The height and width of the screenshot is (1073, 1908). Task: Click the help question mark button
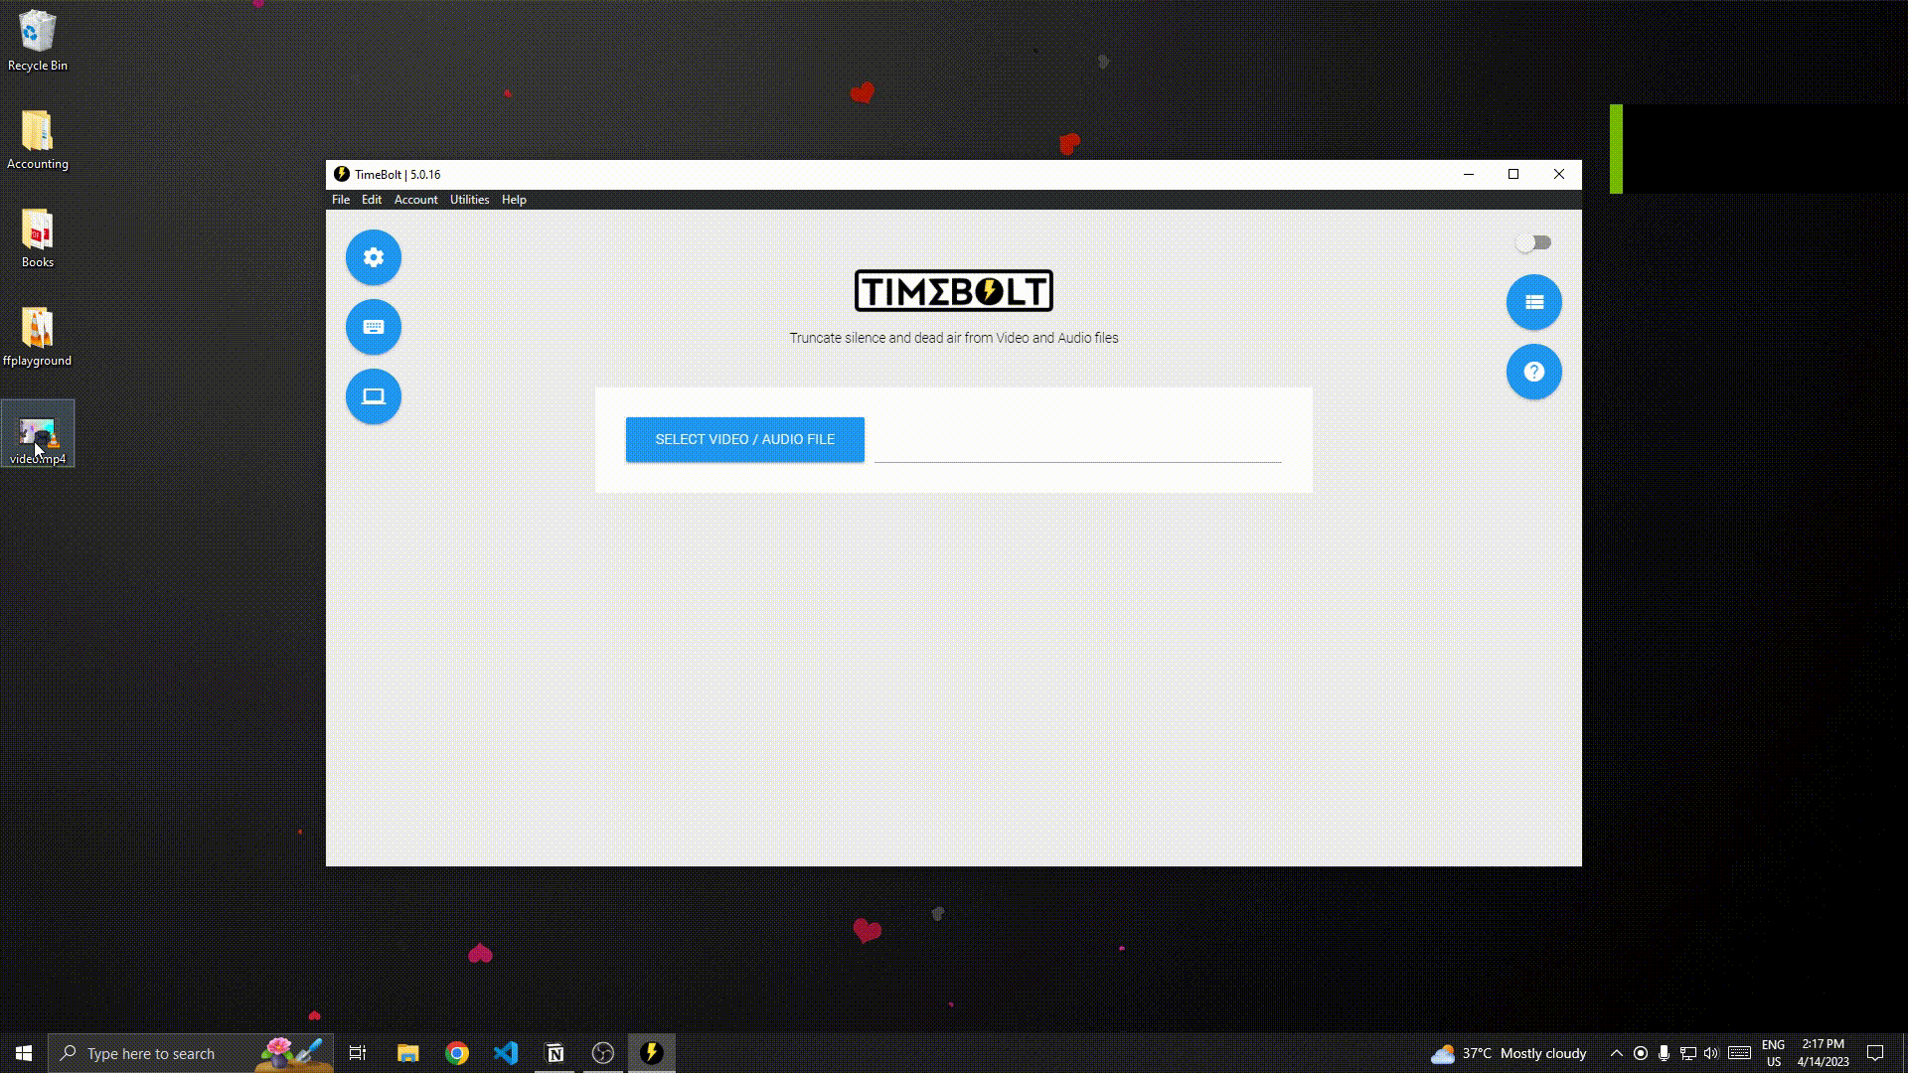(1533, 372)
